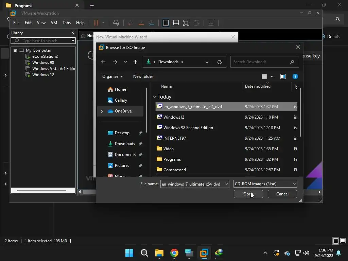The height and width of the screenshot is (261, 348).
Task: Toggle the thumbnail bar view icon
Action: (176, 23)
